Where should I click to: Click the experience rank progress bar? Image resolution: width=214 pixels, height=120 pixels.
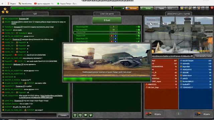coord(61,8)
